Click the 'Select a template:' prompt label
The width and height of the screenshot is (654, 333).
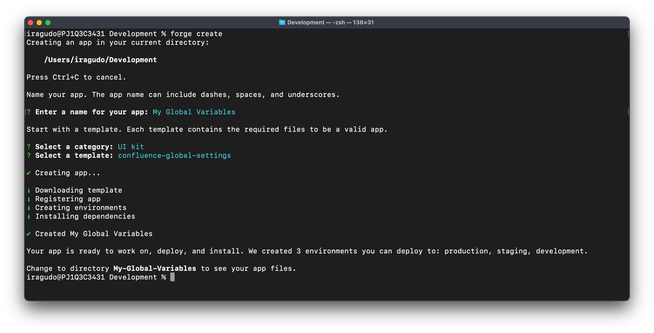point(74,156)
